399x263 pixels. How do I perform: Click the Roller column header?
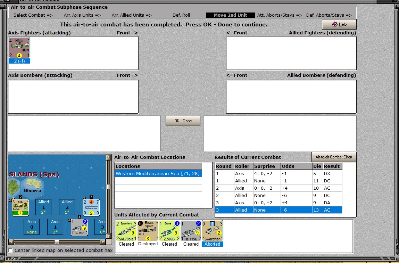(243, 166)
